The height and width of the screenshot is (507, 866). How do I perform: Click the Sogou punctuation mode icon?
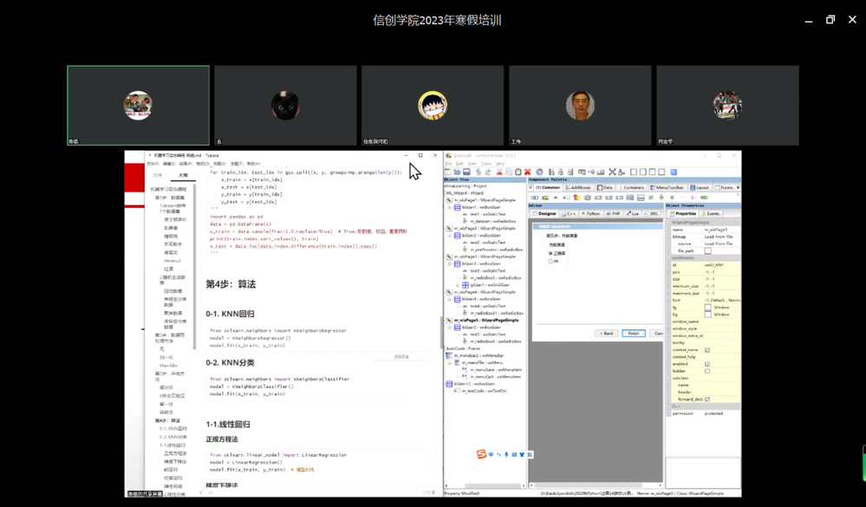498,454
